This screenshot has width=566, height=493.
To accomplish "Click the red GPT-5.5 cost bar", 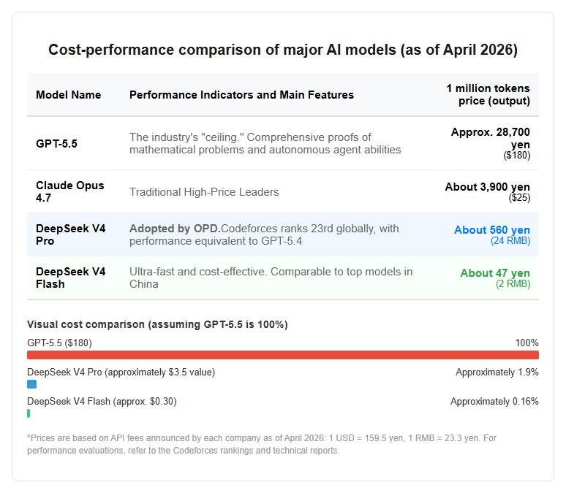I will pyautogui.click(x=283, y=355).
